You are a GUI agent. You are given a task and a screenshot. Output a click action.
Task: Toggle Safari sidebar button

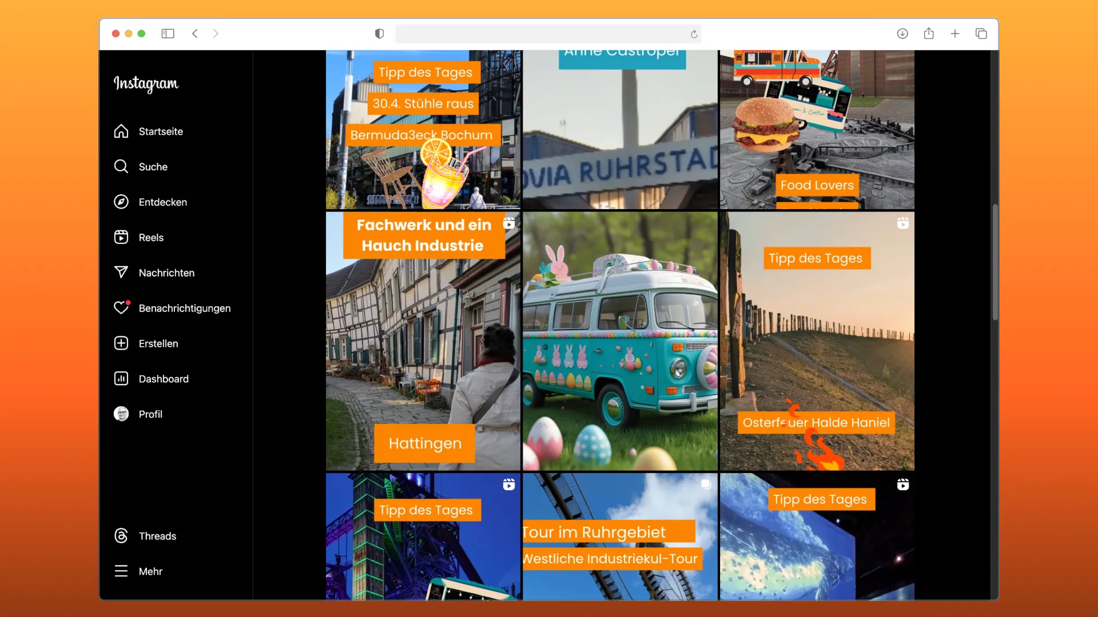tap(168, 34)
